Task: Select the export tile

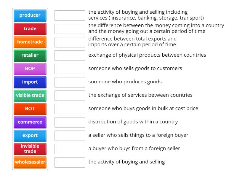Action: [x=30, y=136]
